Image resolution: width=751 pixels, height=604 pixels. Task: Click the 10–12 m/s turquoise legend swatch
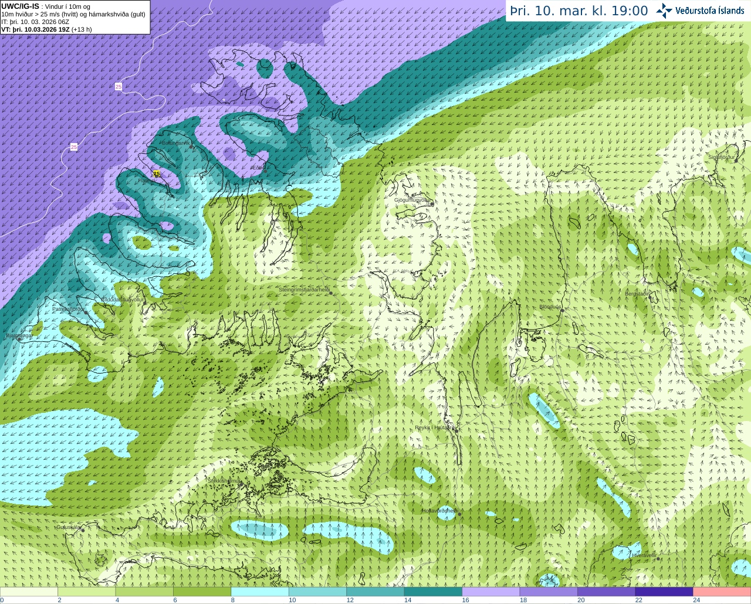[x=317, y=592]
